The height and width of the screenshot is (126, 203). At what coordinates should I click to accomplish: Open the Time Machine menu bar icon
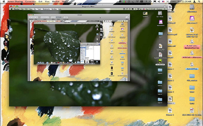click(x=129, y=2)
